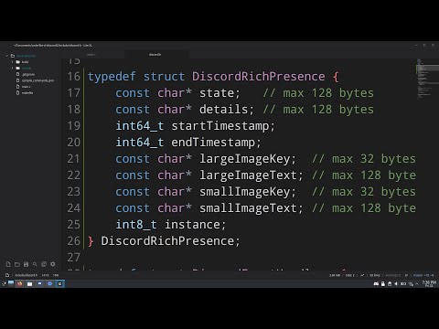Expand the build folder chevron
Screen dimensions: 439x329
(12, 62)
